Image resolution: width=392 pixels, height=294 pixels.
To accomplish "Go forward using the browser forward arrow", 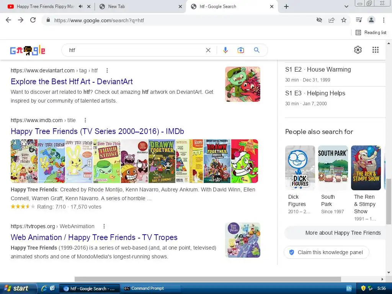I will (x=21, y=20).
